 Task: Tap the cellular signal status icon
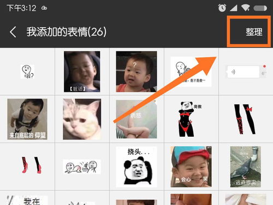pos(233,8)
